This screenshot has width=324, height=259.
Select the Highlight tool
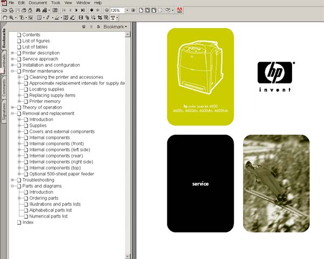pyautogui.click(x=57, y=18)
